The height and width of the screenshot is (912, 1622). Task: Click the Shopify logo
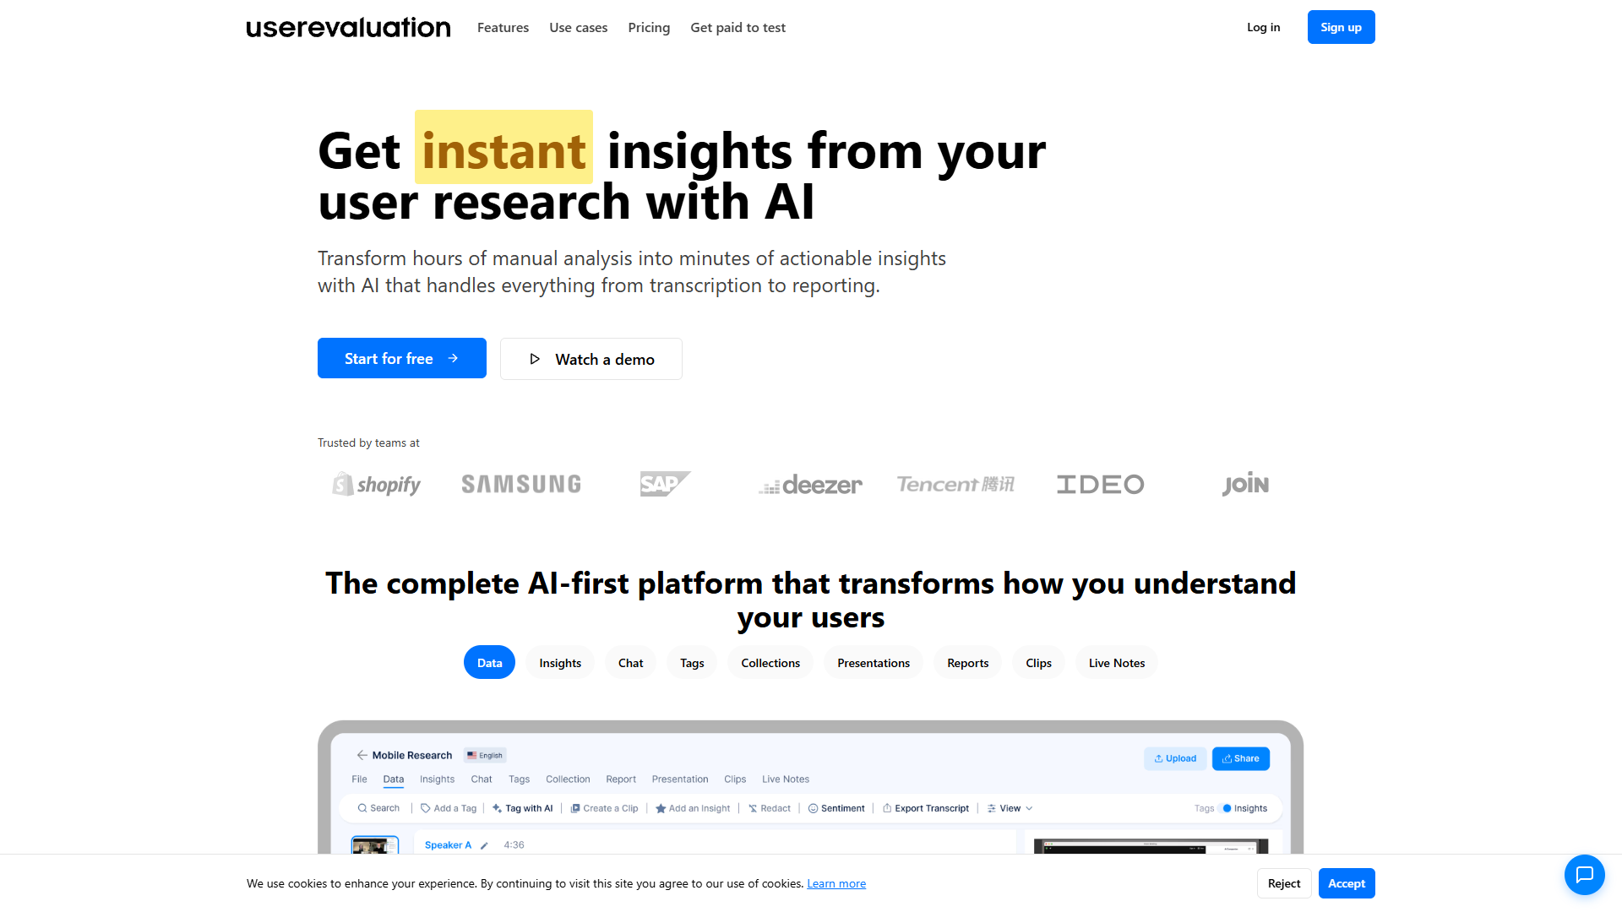(377, 484)
